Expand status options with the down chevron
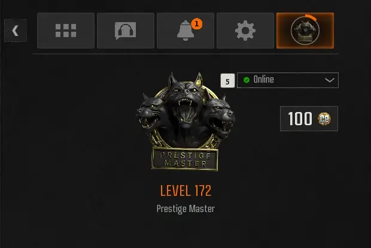 pyautogui.click(x=330, y=80)
